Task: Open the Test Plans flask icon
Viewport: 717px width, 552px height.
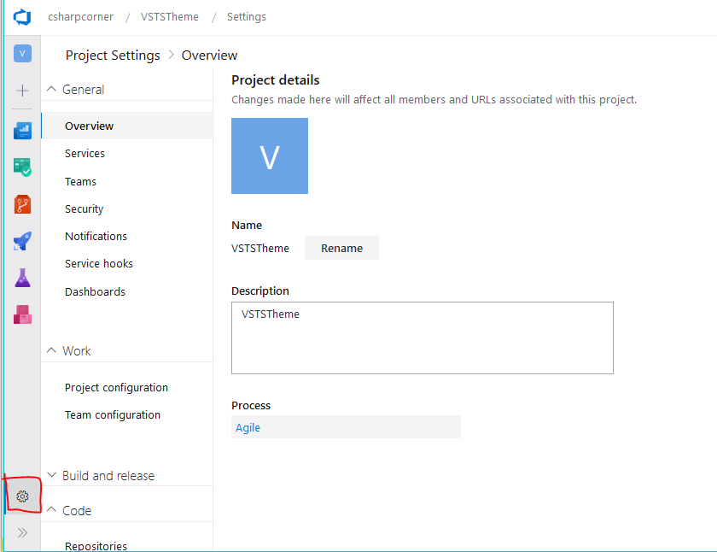Action: point(22,278)
